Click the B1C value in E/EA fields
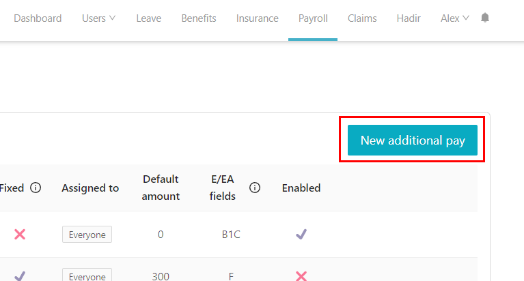The image size is (524, 281). point(231,235)
